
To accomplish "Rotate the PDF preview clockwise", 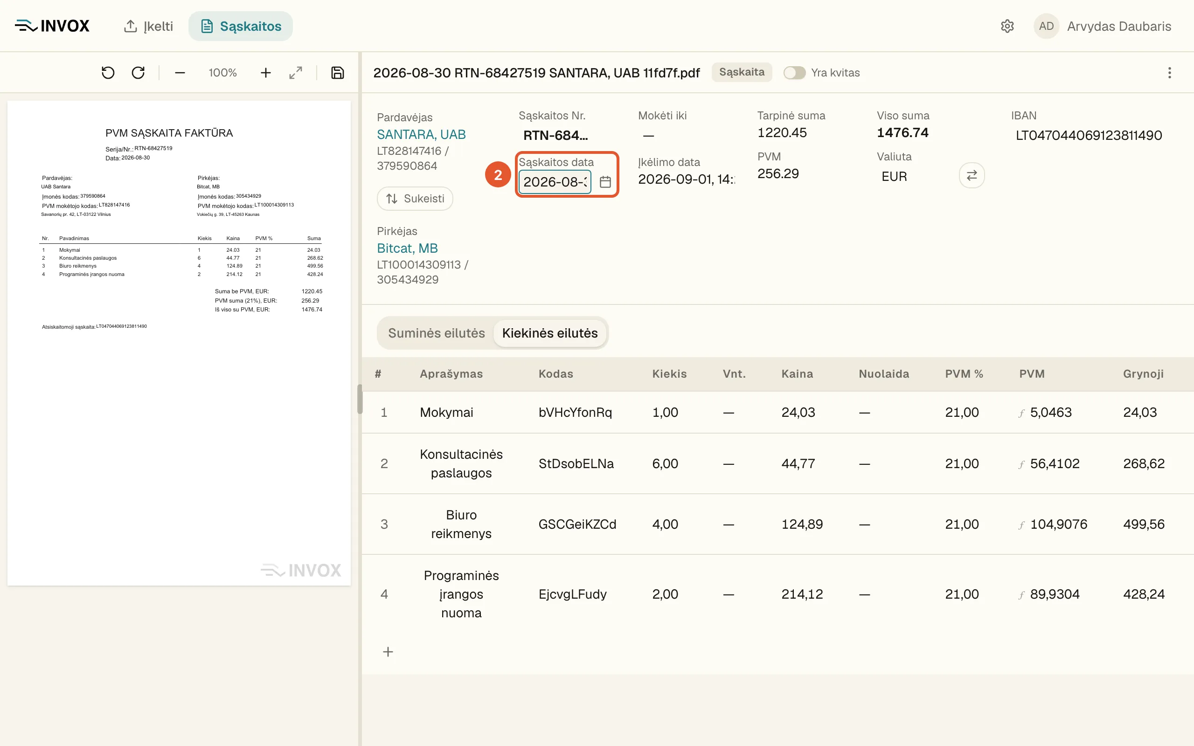I will [x=138, y=73].
